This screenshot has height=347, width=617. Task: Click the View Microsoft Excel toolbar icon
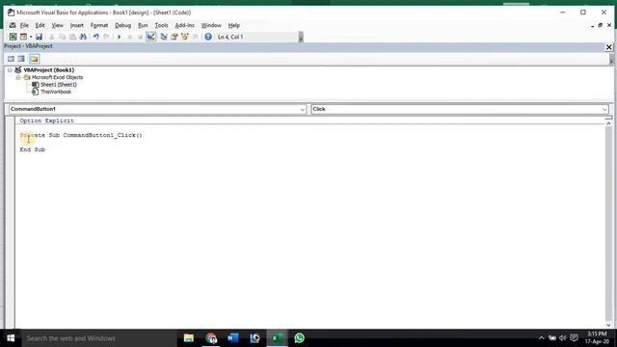[13, 37]
